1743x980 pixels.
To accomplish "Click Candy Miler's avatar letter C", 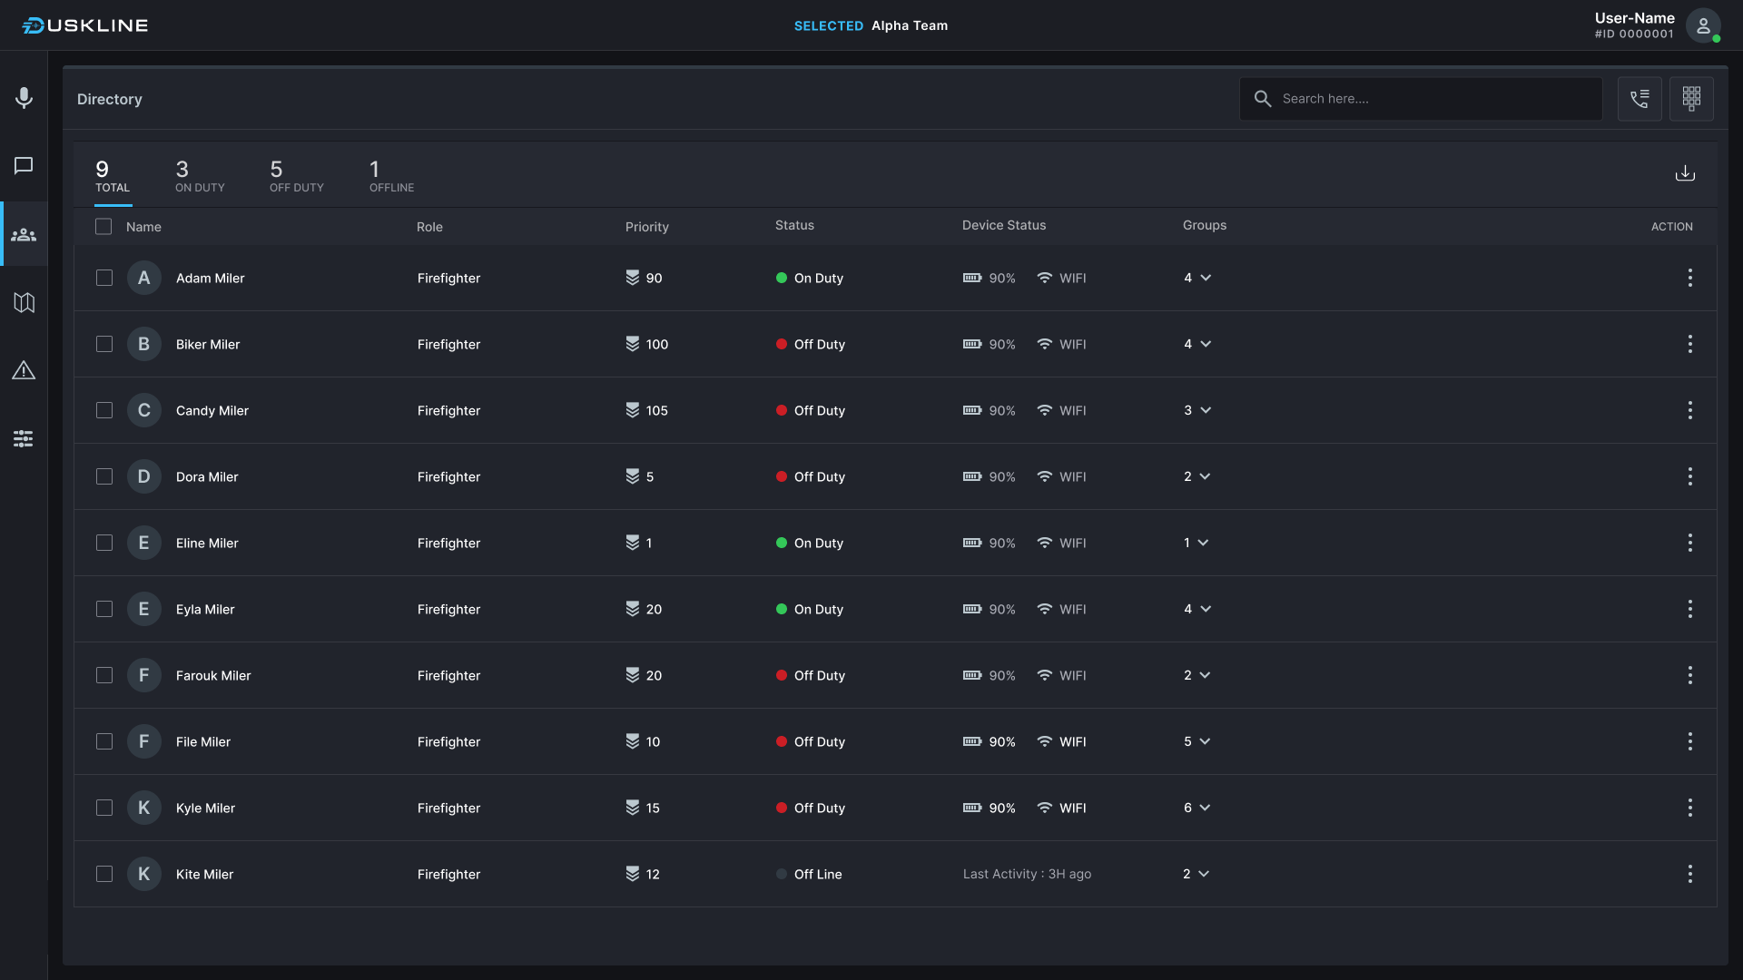I will click(x=143, y=410).
